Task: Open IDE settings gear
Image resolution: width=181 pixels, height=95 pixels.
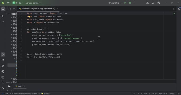Action: click(159, 3)
